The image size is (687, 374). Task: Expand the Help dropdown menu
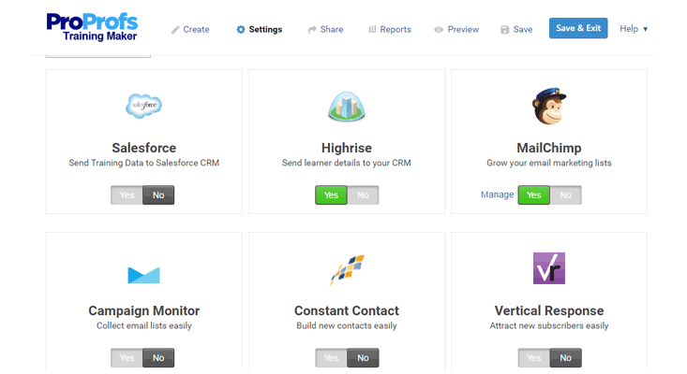point(634,29)
